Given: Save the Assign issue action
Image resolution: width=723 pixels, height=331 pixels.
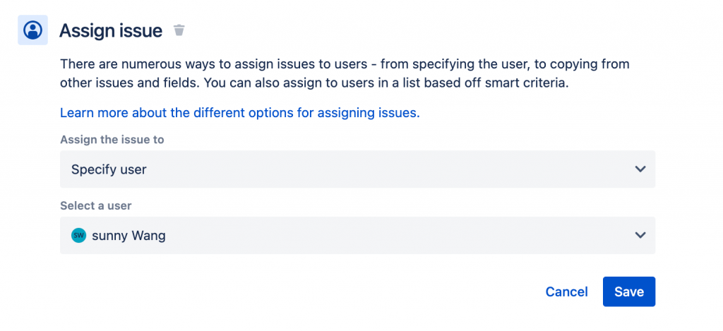Looking at the screenshot, I should tap(628, 291).
